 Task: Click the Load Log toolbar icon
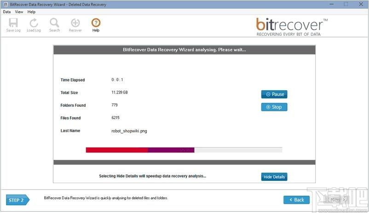point(34,25)
